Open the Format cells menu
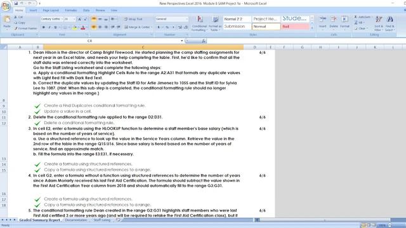406x228 pixels. pyautogui.click(x=344, y=23)
